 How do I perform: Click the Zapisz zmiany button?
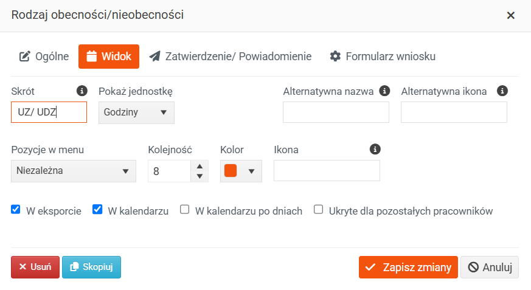point(408,268)
